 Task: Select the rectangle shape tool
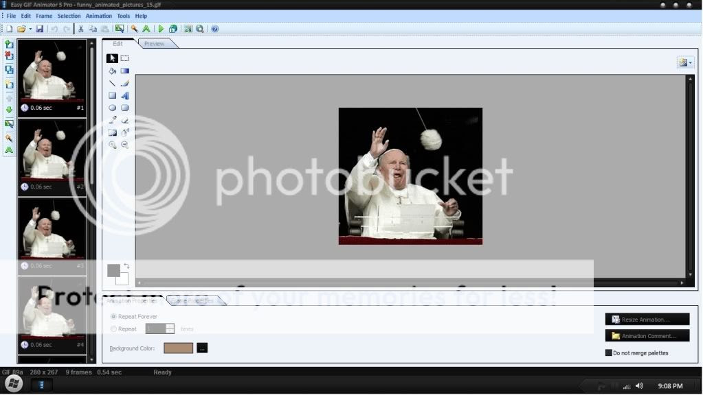coord(112,95)
